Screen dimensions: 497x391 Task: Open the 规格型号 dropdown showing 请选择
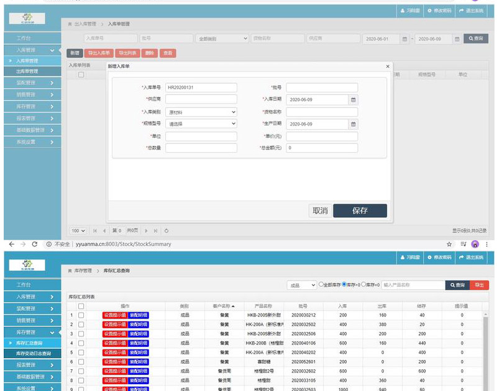point(201,124)
